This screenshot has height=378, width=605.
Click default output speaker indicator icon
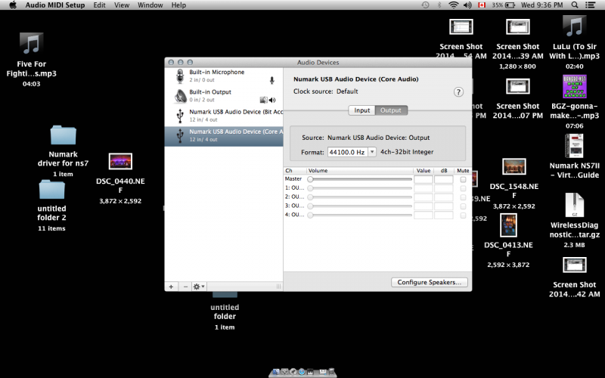272,101
